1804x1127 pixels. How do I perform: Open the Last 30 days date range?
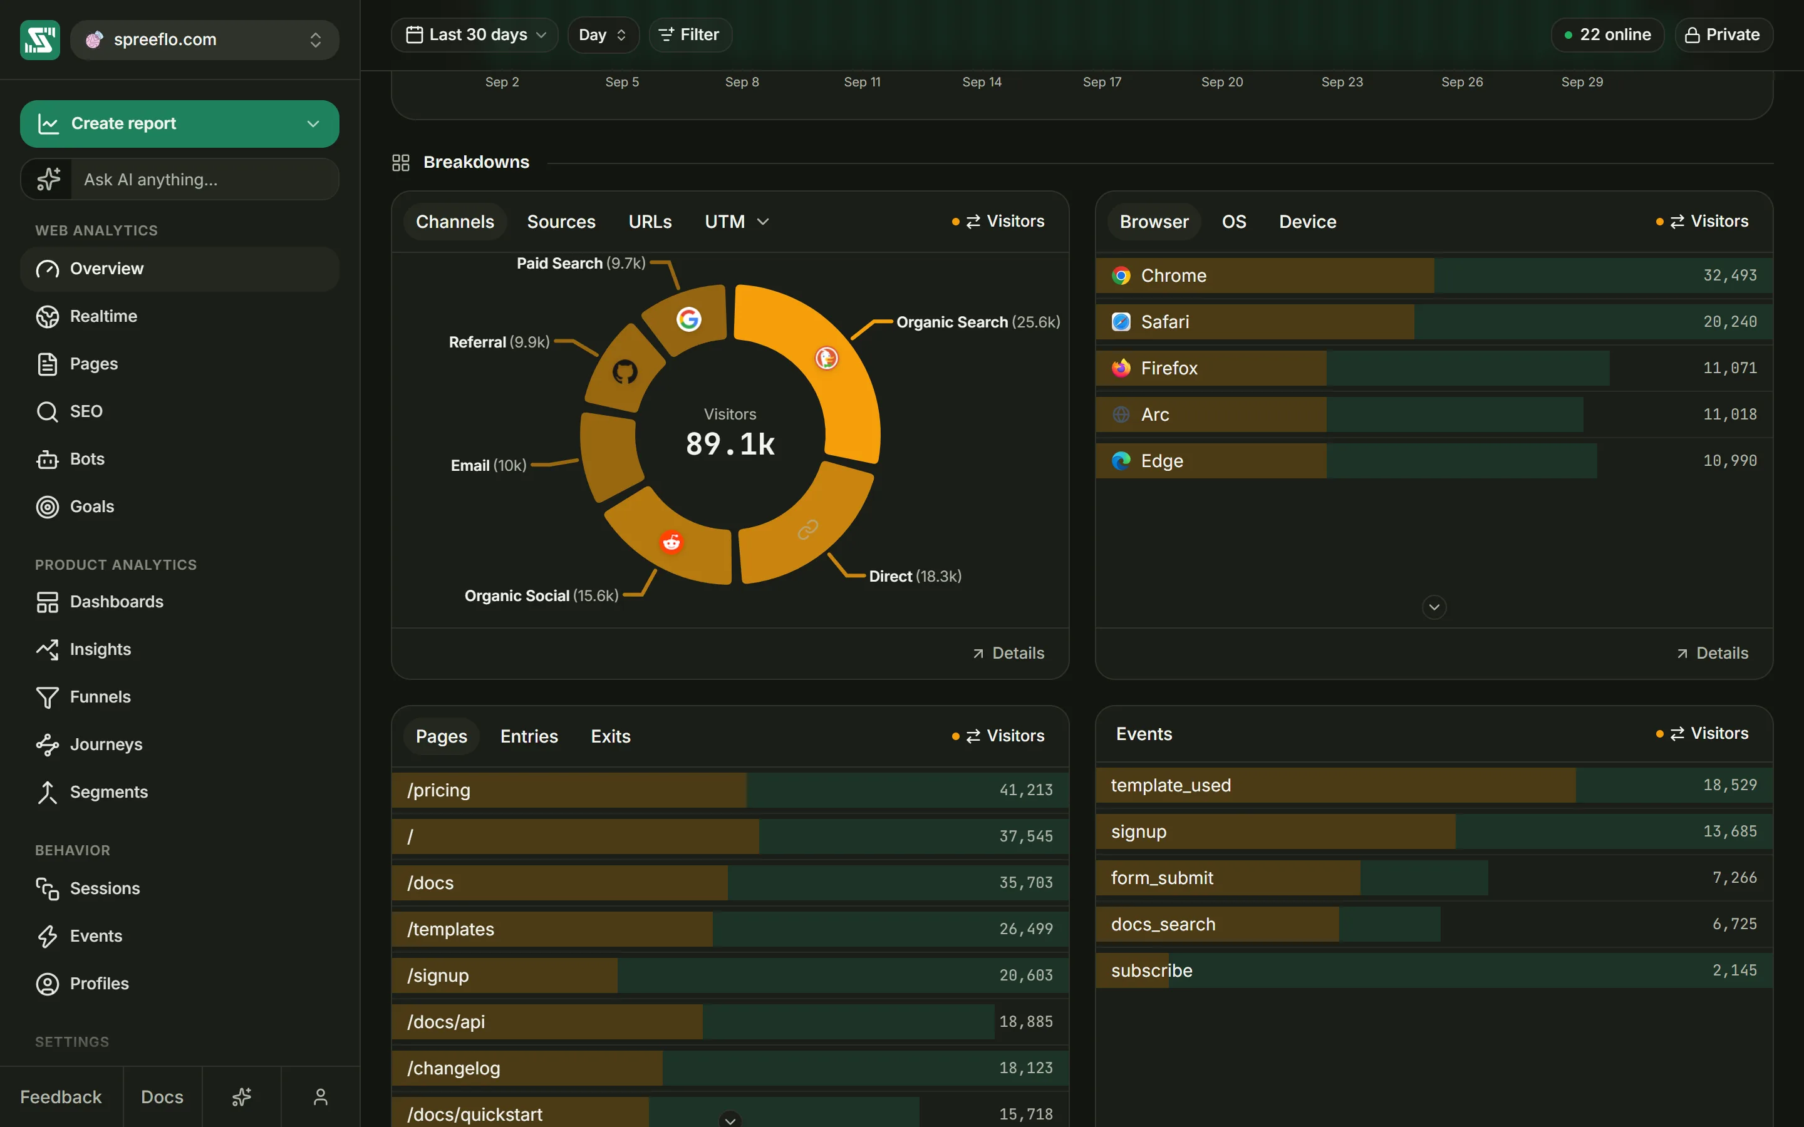pos(475,35)
